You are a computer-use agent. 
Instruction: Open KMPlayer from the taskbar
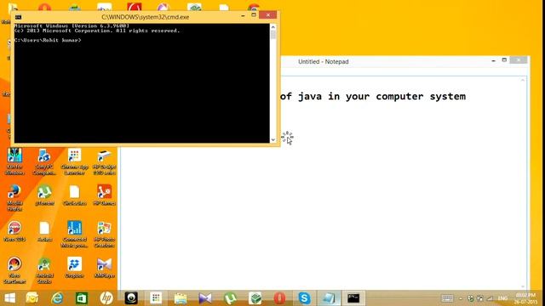pyautogui.click(x=205, y=298)
